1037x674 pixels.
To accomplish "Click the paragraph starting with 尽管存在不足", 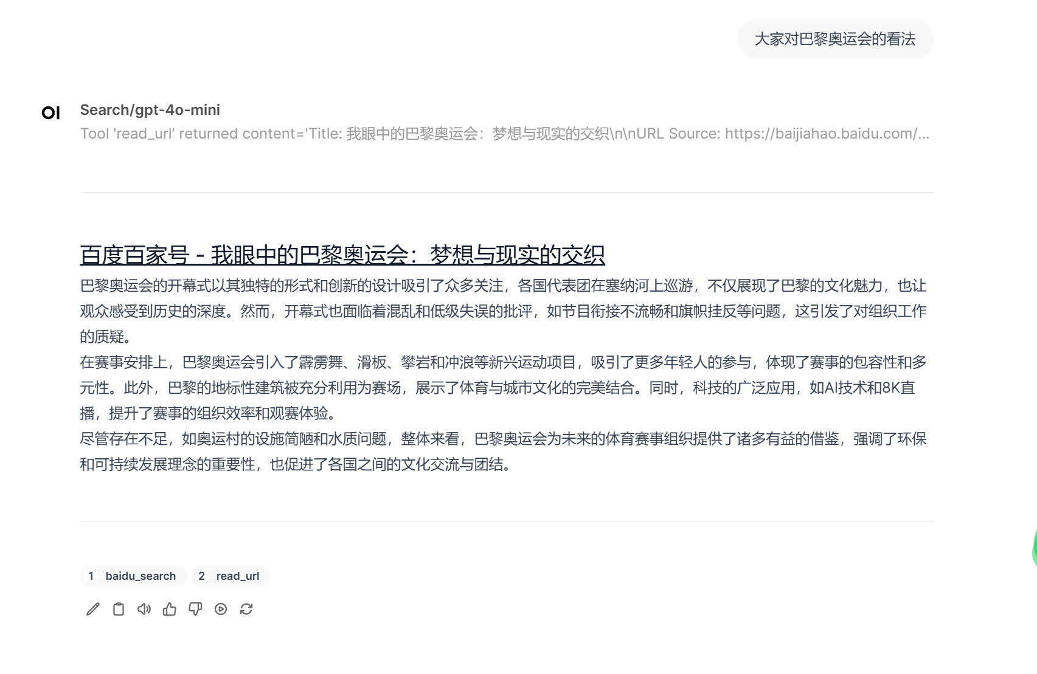I will pyautogui.click(x=504, y=452).
